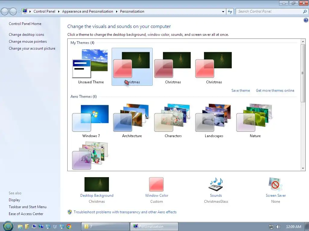Screen dimensions: 309x231
Task: Apply the Landscapes theme
Action: pos(214,121)
